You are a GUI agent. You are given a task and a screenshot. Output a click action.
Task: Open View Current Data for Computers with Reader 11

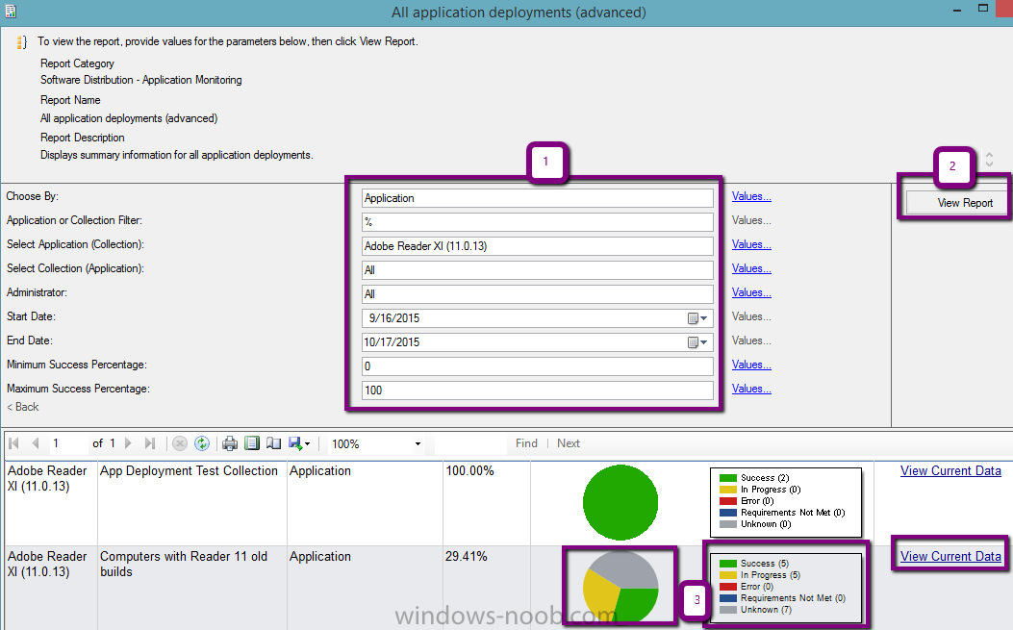coord(950,556)
